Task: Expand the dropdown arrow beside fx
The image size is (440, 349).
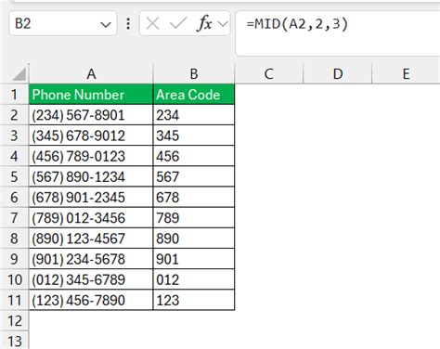Action: pyautogui.click(x=223, y=24)
